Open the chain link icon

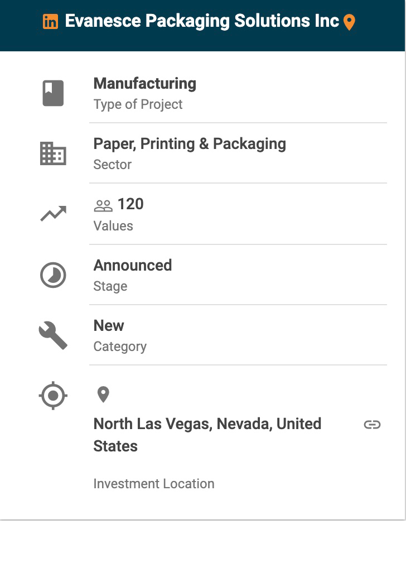[x=372, y=425]
